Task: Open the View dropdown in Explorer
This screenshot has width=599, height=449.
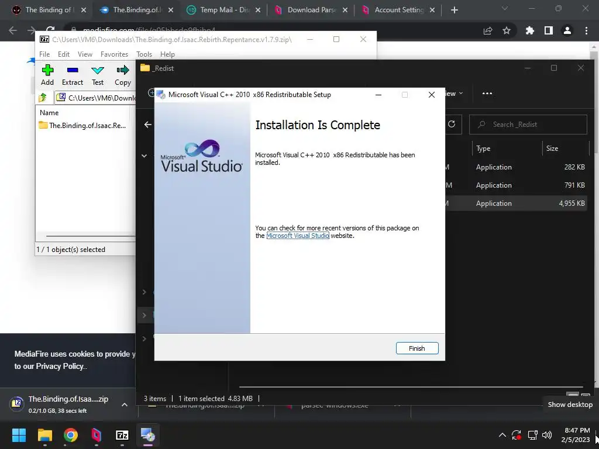Action: point(454,94)
